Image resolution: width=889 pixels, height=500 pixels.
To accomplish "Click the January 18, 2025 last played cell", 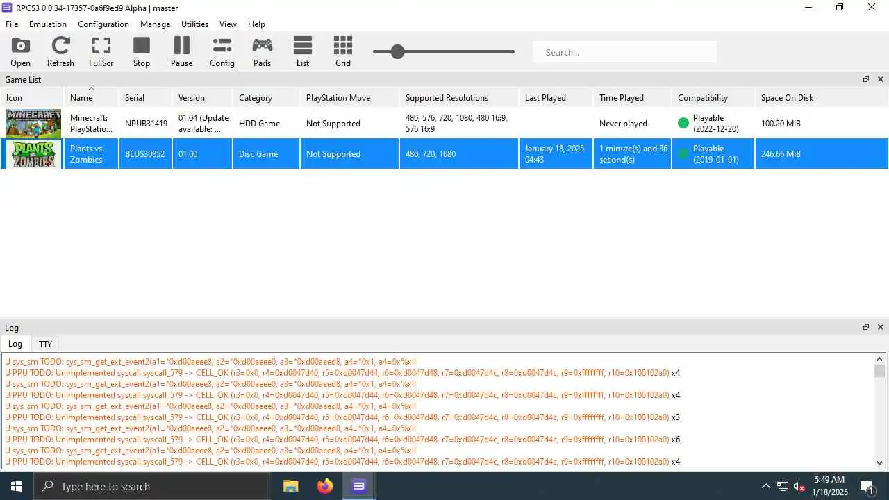I will point(556,154).
